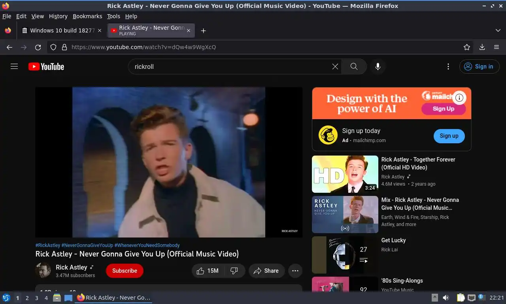This screenshot has width=506, height=304.
Task: Subscribe to Rick Astley channel
Action: pos(125,271)
